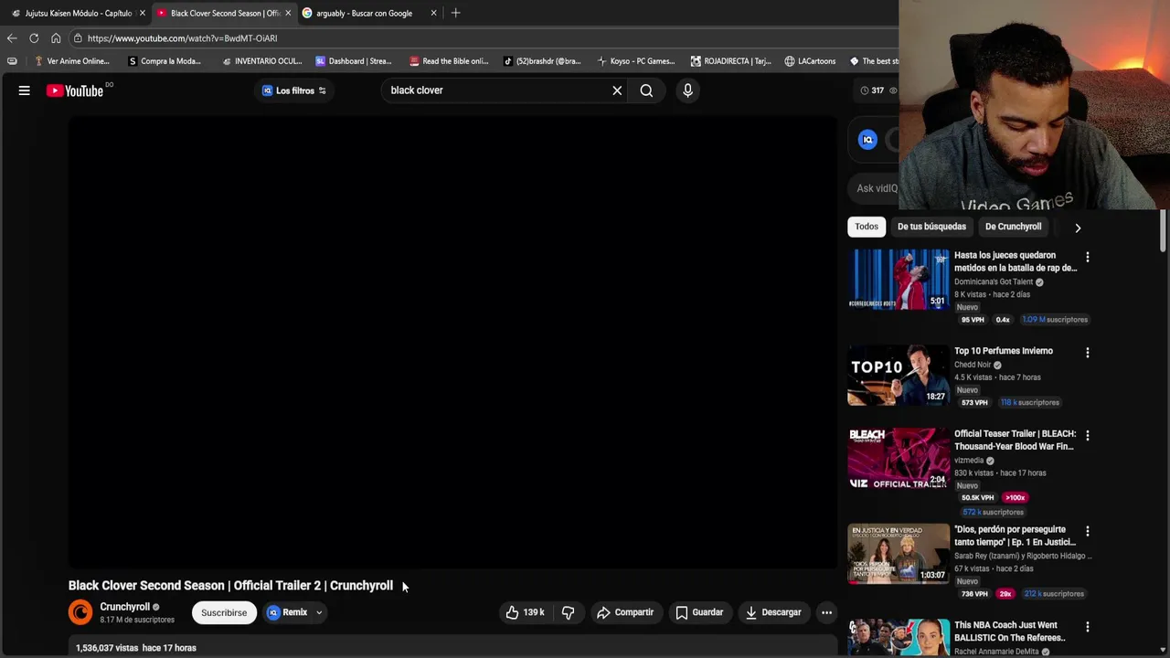
Task: Open the 'INVENTARIO OCUL...' bookmark
Action: (x=261, y=61)
